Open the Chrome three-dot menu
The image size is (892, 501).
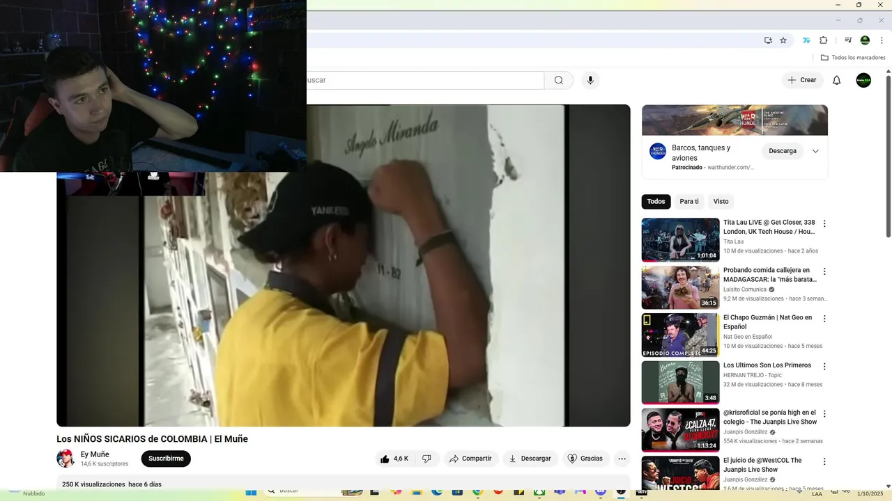(x=882, y=40)
